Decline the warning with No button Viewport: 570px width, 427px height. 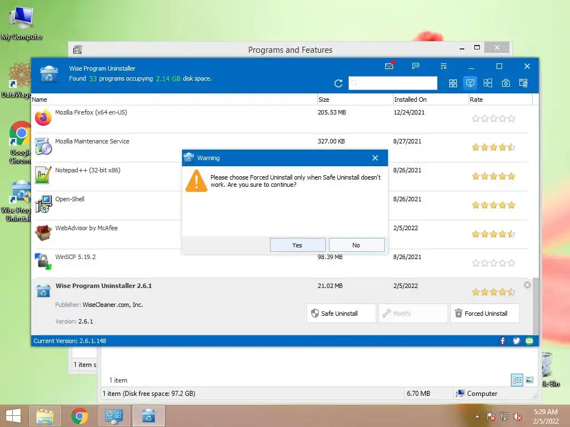click(x=356, y=245)
